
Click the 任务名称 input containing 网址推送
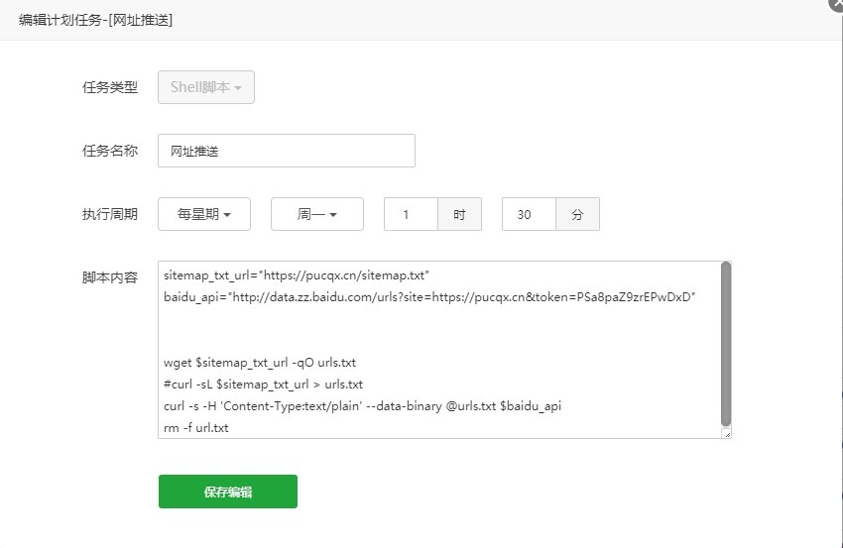[x=286, y=151]
